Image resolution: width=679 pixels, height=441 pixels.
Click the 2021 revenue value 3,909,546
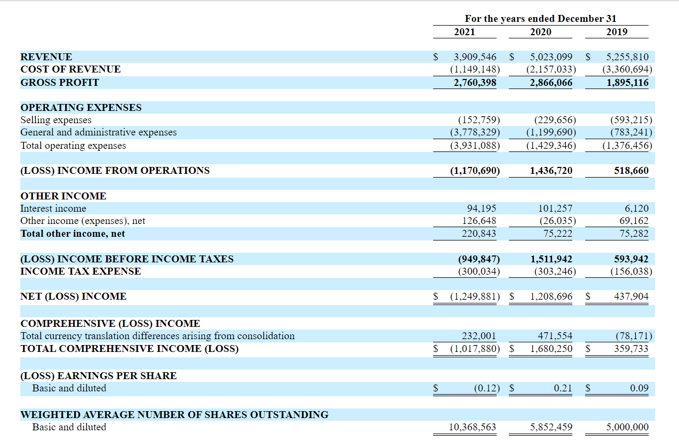475,57
